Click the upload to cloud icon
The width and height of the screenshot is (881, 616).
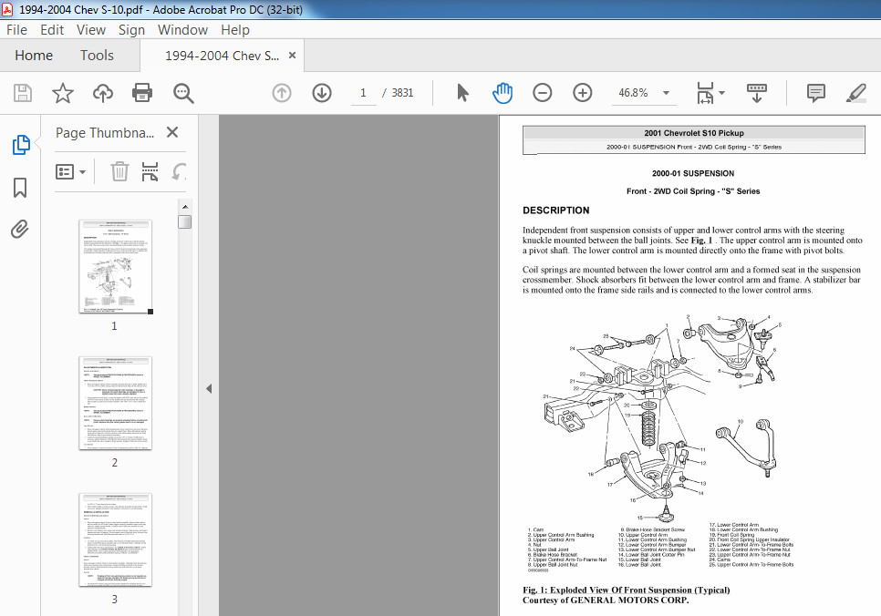pos(103,93)
